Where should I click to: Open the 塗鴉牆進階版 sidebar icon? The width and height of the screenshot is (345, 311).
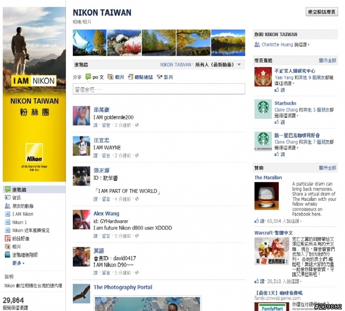(x=8, y=255)
